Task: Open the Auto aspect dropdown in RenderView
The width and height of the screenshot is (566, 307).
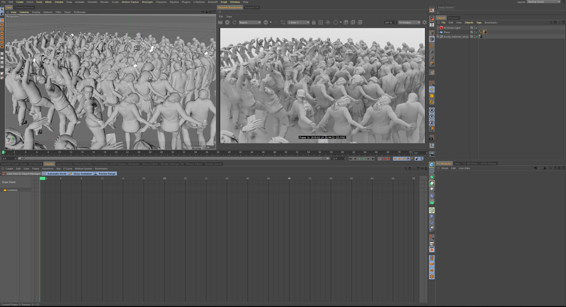Action: point(298,23)
